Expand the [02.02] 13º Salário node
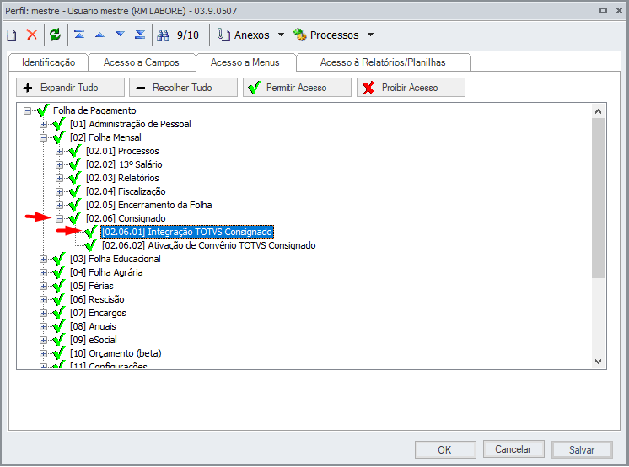The height and width of the screenshot is (467, 629). [x=59, y=164]
